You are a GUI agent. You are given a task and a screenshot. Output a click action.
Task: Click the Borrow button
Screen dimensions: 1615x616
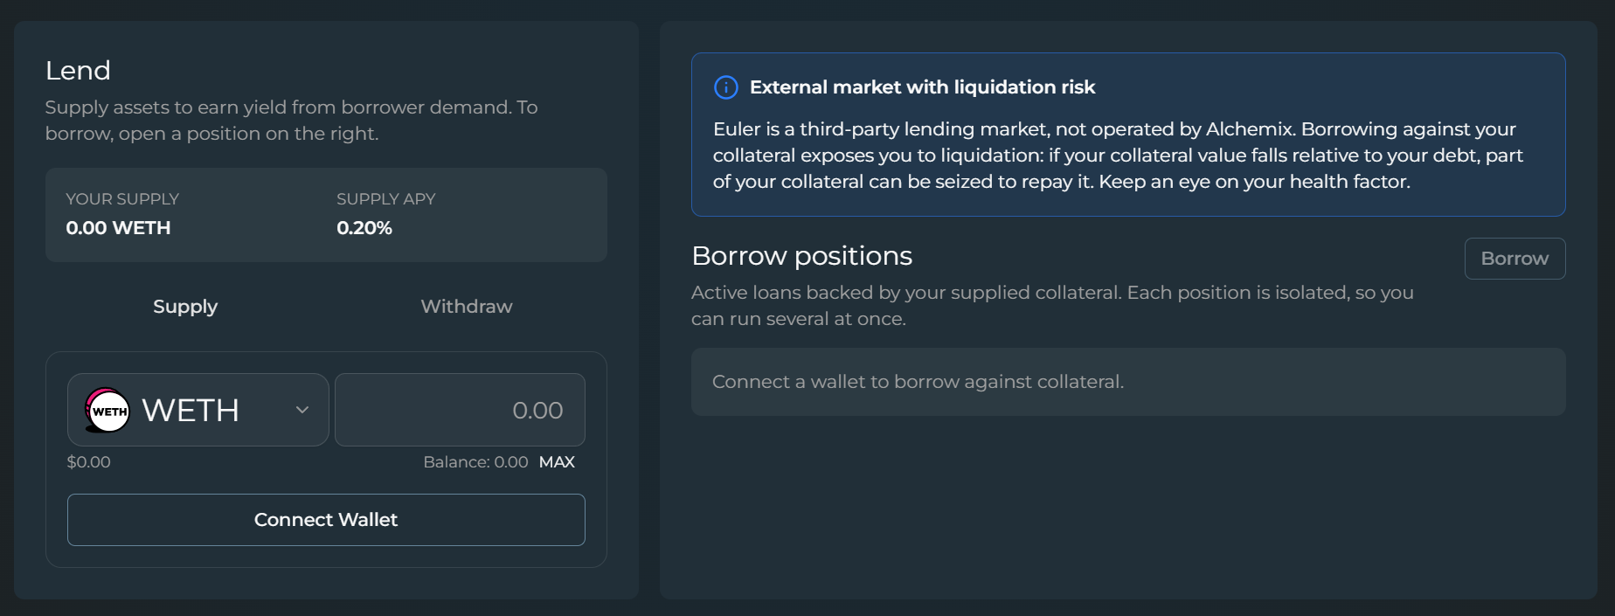pos(1514,259)
